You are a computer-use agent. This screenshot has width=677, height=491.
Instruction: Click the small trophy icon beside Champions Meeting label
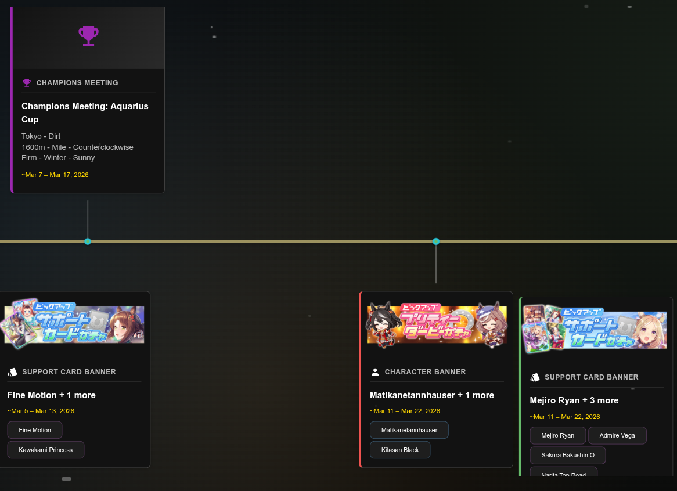pos(27,83)
